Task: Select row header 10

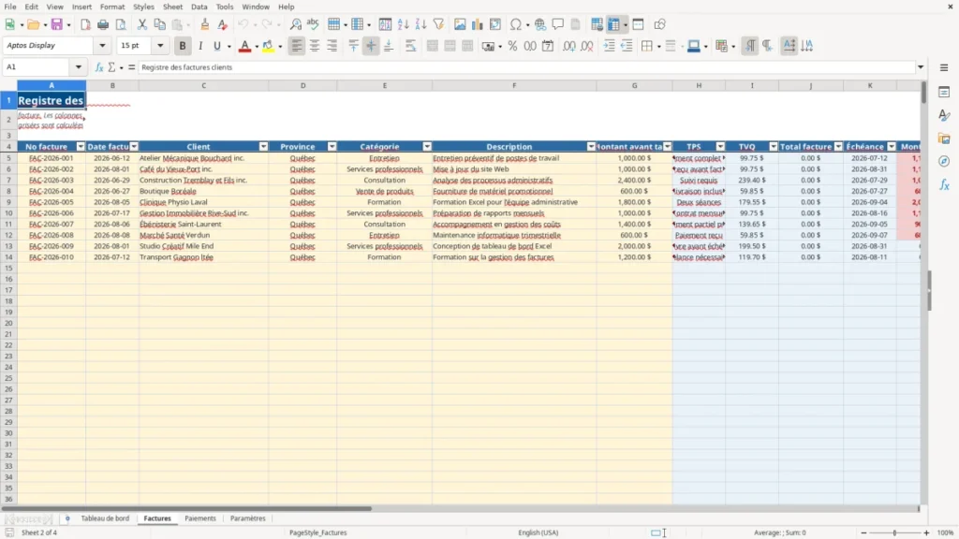Action: [8, 213]
